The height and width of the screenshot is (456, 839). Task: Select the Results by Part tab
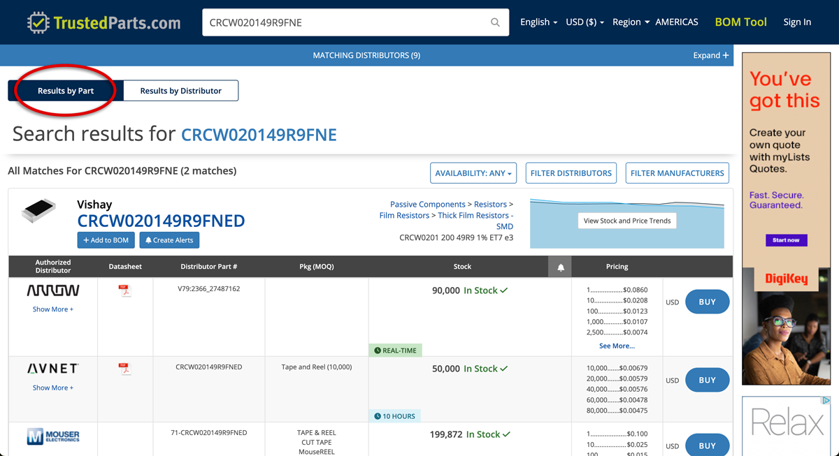66,91
